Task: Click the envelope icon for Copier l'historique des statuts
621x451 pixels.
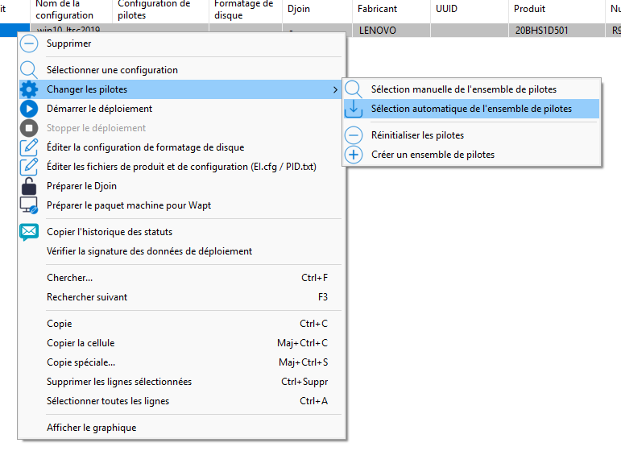Action: 29,232
